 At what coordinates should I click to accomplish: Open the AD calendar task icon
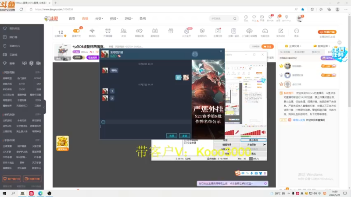tap(155, 31)
